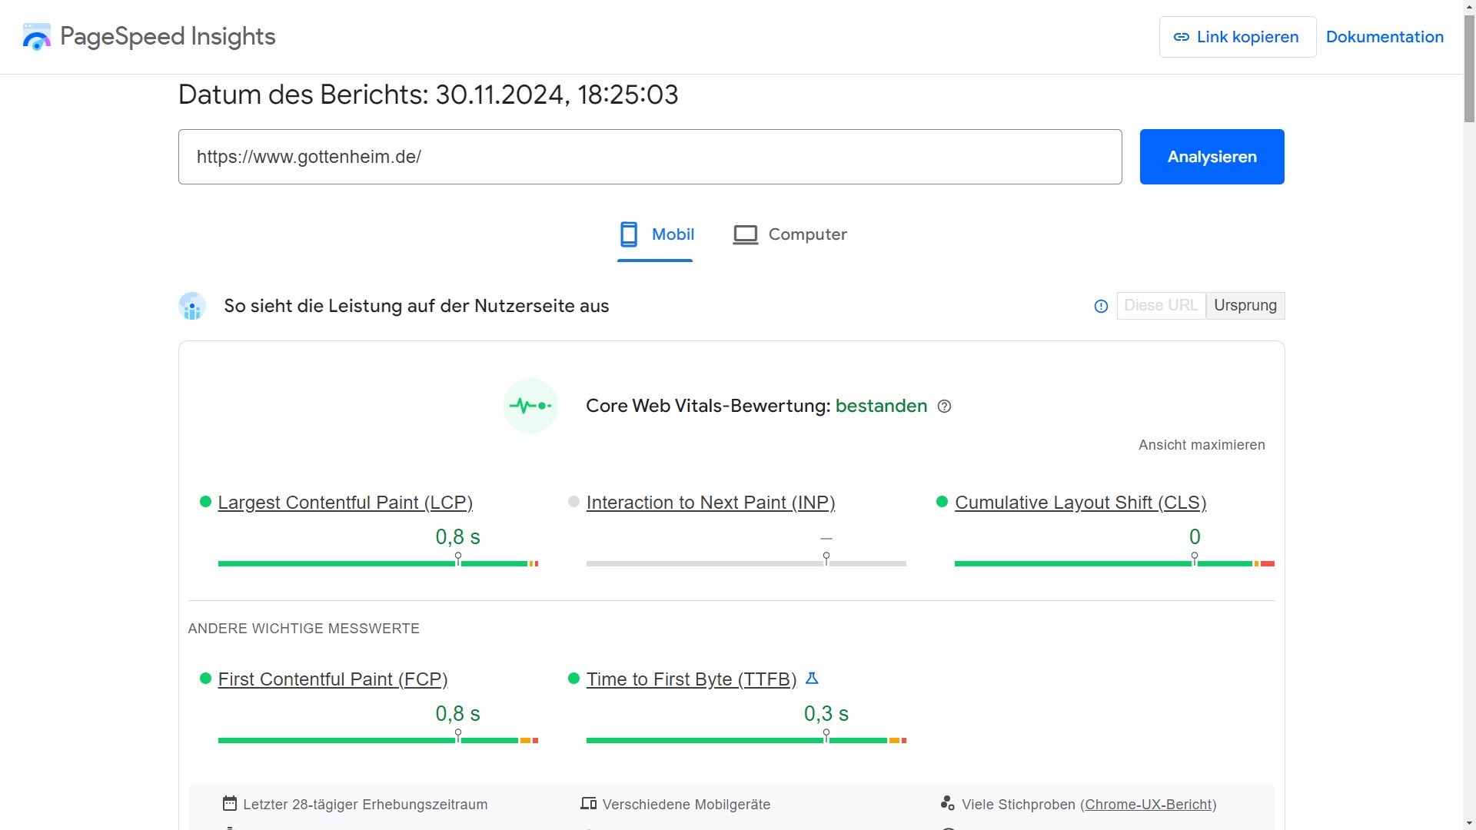Image resolution: width=1476 pixels, height=830 pixels.
Task: Click the LCP value 0,8 s
Action: 457,536
